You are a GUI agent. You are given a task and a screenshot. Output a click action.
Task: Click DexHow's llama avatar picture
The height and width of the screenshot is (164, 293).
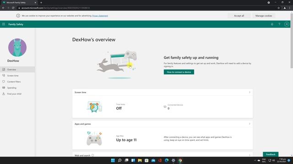click(x=17, y=47)
